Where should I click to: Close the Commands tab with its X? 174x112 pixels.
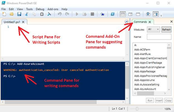click(150, 22)
